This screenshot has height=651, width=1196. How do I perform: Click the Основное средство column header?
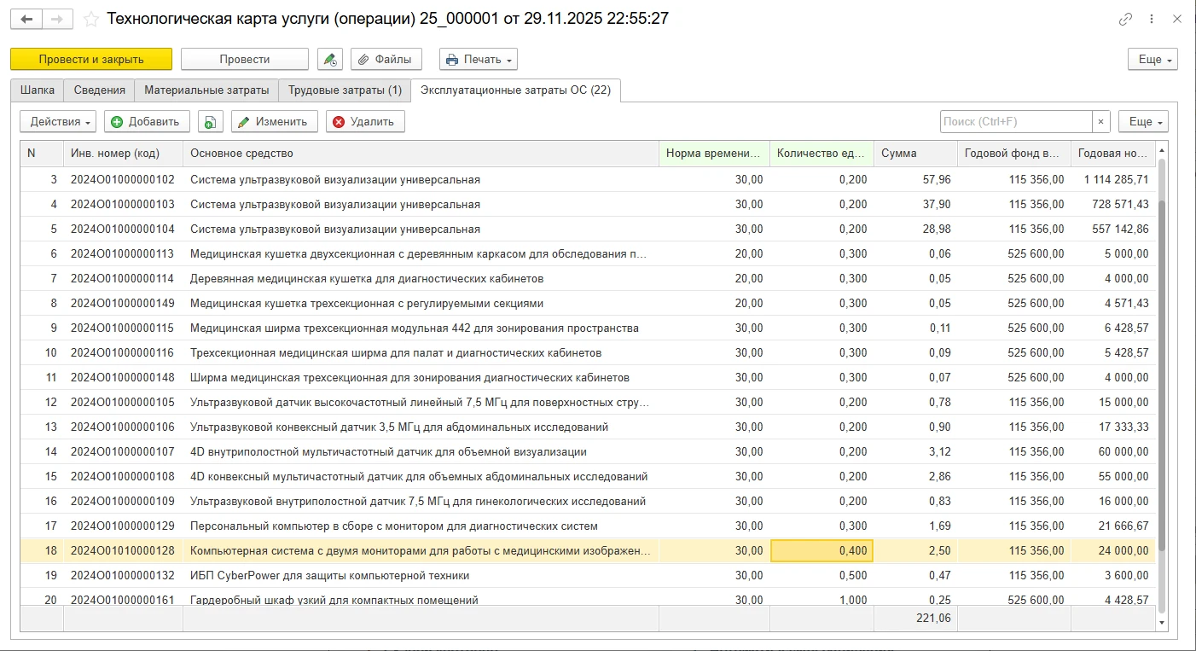point(421,154)
